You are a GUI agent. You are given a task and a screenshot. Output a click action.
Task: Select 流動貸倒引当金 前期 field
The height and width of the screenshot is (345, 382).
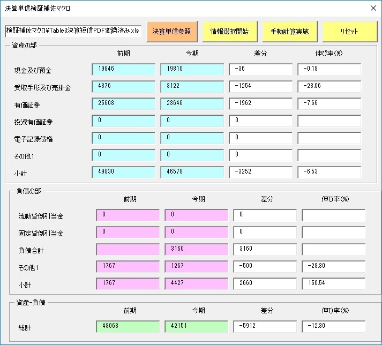coord(128,215)
